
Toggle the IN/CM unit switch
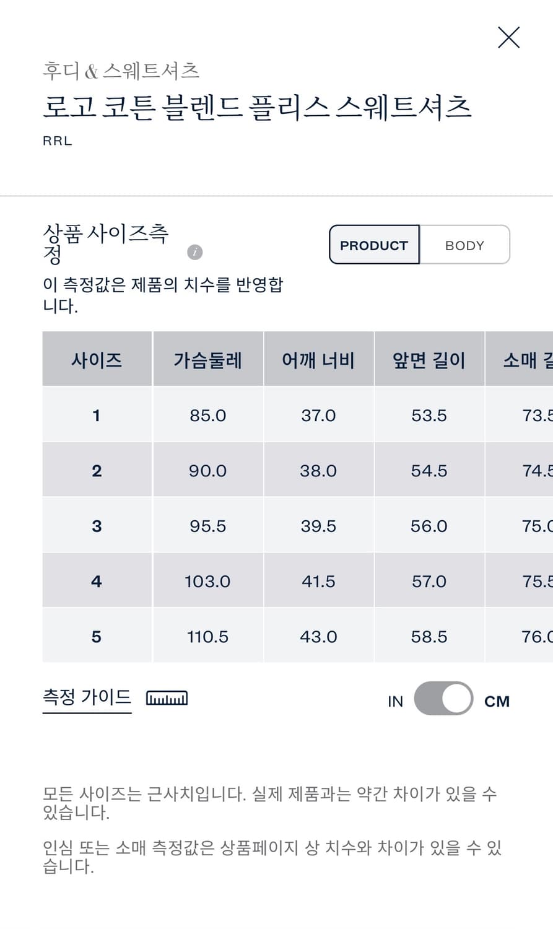click(443, 699)
